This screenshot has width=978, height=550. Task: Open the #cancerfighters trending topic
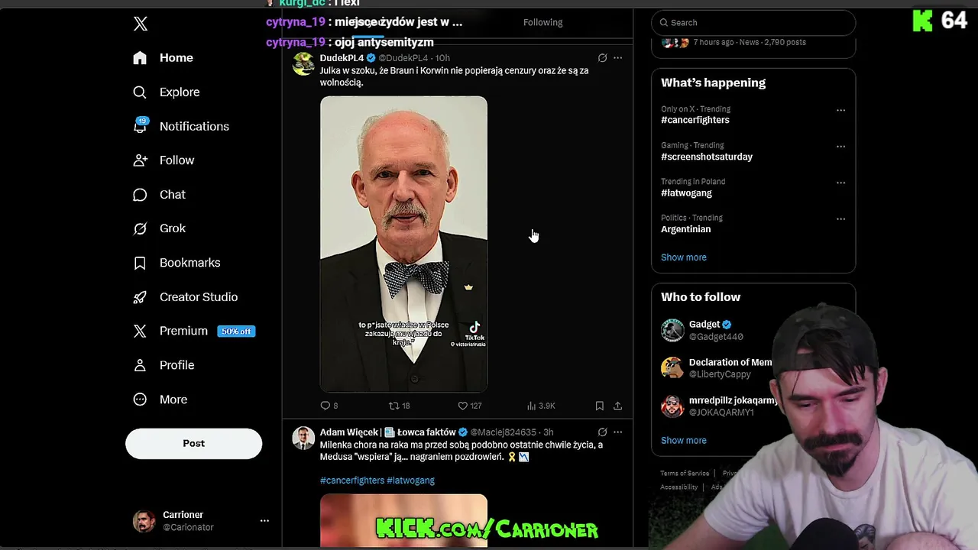point(695,120)
